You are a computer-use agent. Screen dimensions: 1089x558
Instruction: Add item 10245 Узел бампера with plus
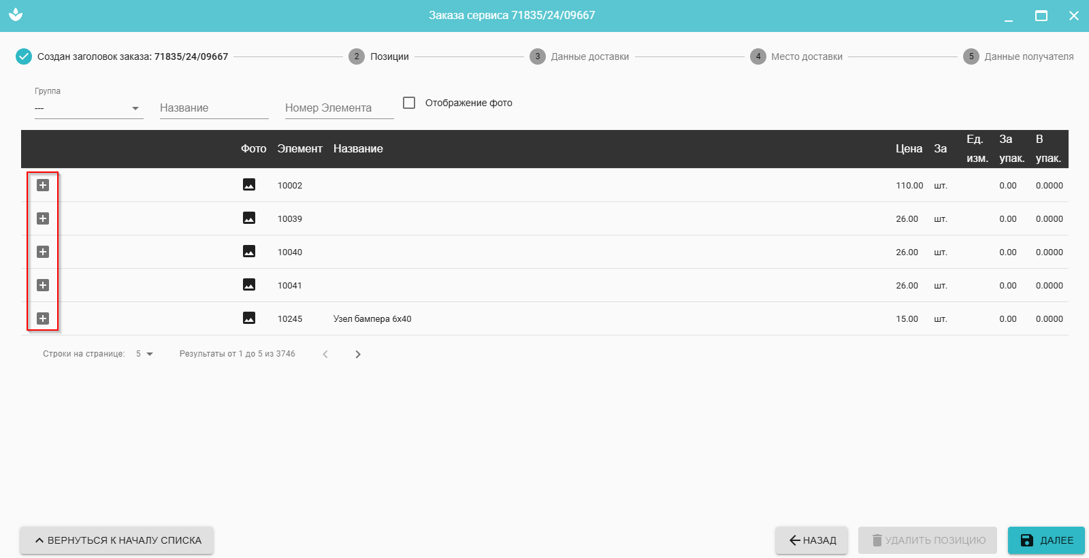(43, 318)
